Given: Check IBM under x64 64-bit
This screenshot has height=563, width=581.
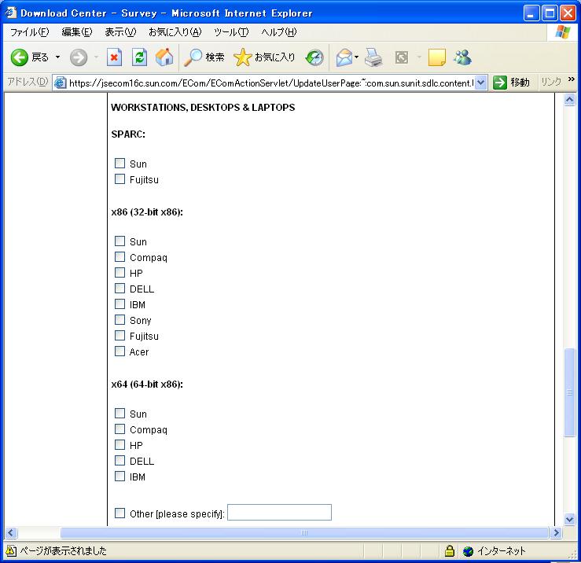Looking at the screenshot, I should tap(120, 476).
